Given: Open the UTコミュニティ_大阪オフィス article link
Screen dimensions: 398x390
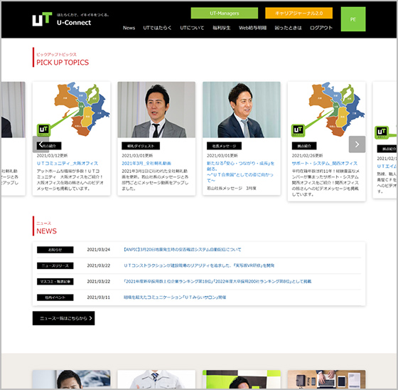Looking at the screenshot, I should [x=68, y=163].
